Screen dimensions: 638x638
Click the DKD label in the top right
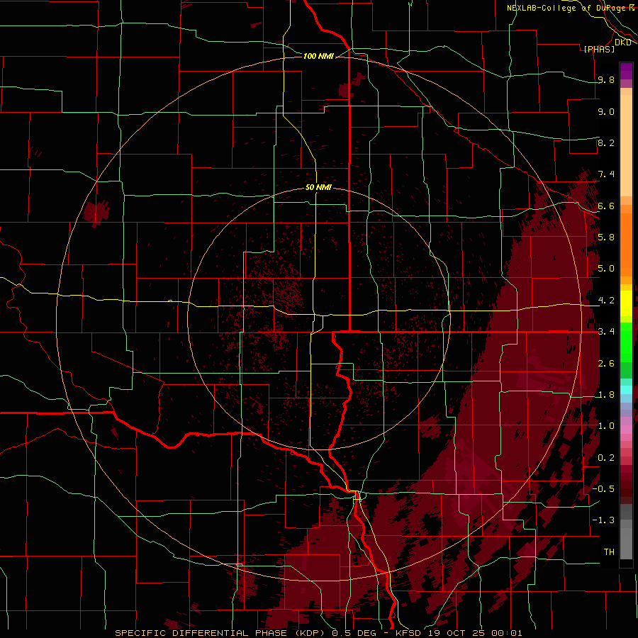click(x=622, y=43)
